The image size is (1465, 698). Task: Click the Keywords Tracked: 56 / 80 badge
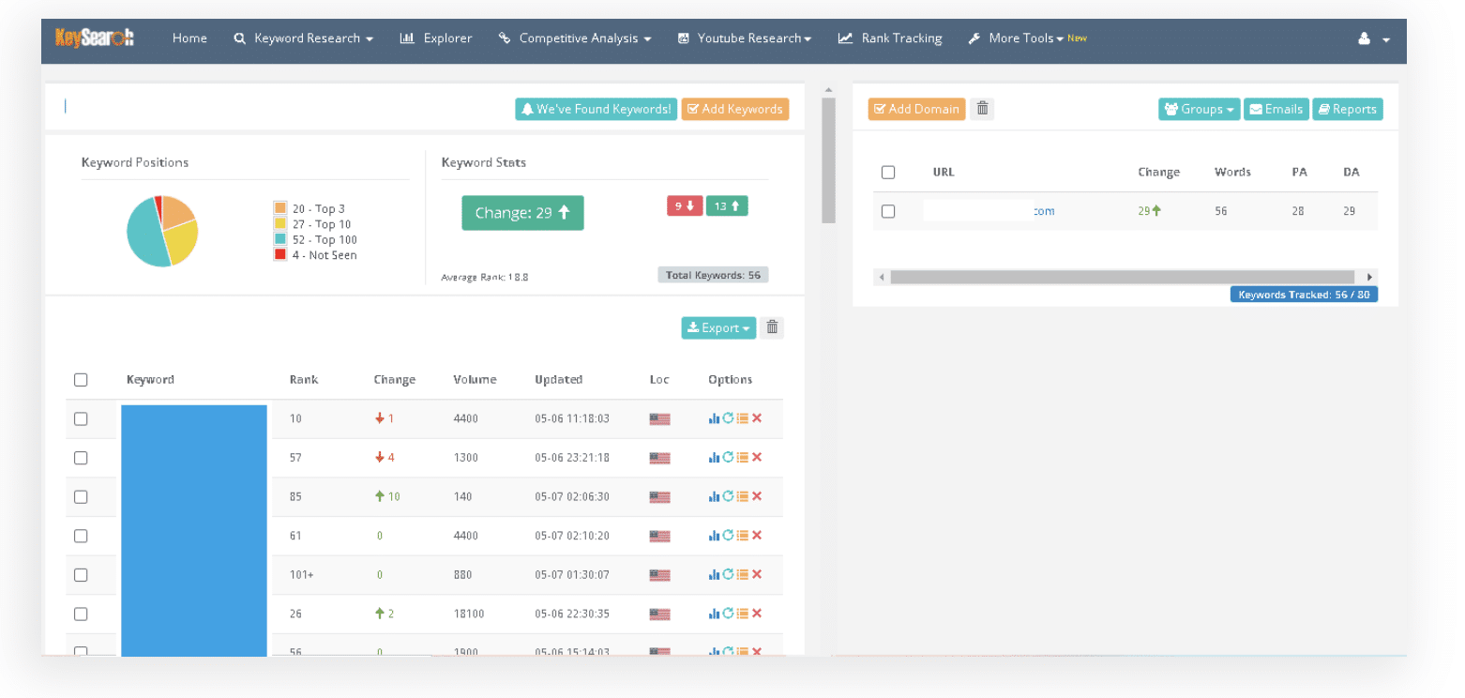1304,295
